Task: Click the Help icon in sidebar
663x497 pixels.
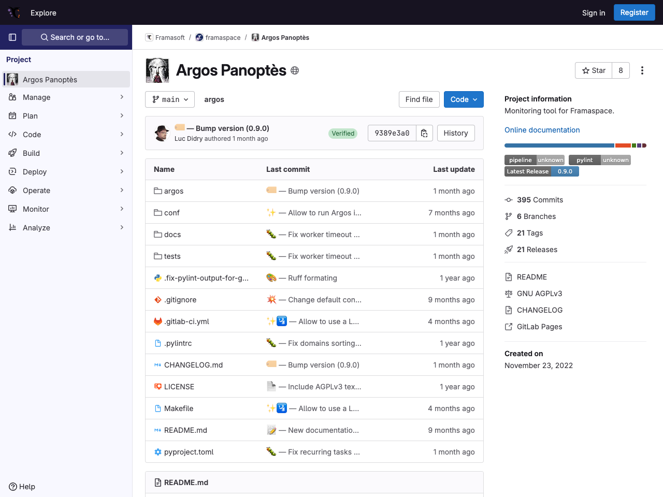Action: pos(13,487)
